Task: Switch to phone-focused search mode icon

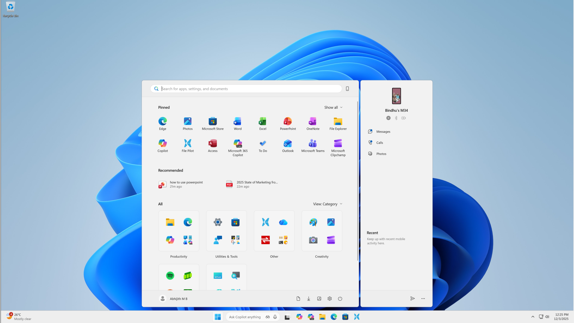Action: [x=347, y=88]
